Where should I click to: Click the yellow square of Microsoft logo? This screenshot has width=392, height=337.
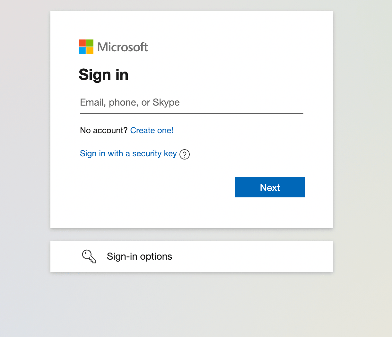tap(90, 51)
